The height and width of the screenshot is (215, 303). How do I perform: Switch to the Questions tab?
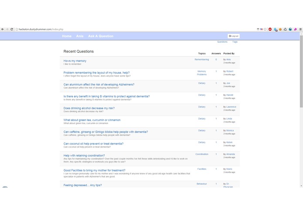(222, 42)
